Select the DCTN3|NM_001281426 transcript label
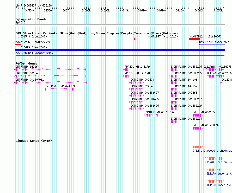The height and width of the screenshot is (193, 232). pos(145,106)
